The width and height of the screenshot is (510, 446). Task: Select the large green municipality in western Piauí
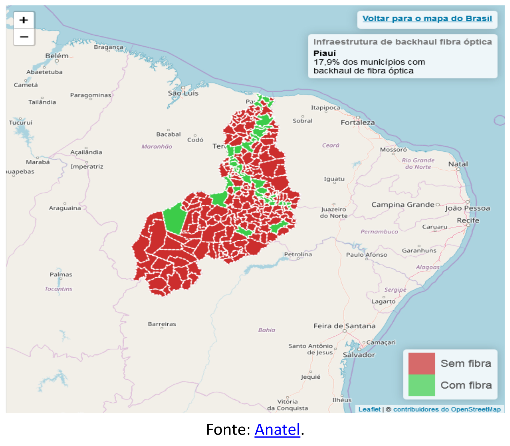[x=175, y=218]
